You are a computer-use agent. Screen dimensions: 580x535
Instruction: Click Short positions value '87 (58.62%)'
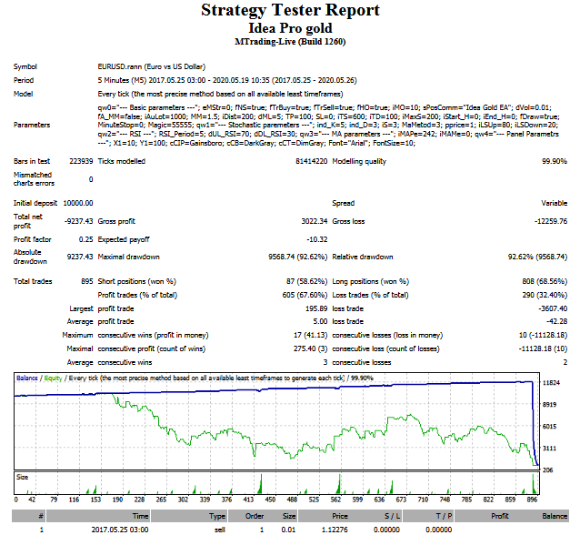(x=306, y=281)
